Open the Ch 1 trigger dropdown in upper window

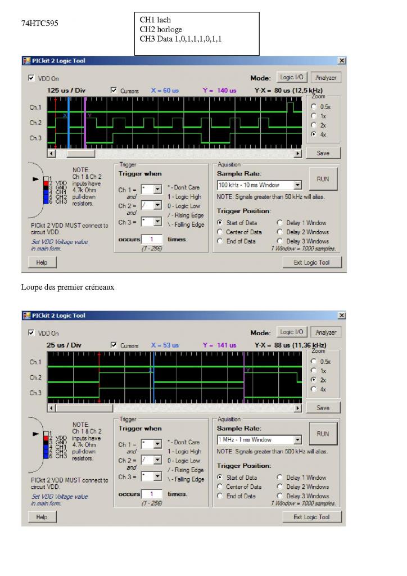point(158,189)
